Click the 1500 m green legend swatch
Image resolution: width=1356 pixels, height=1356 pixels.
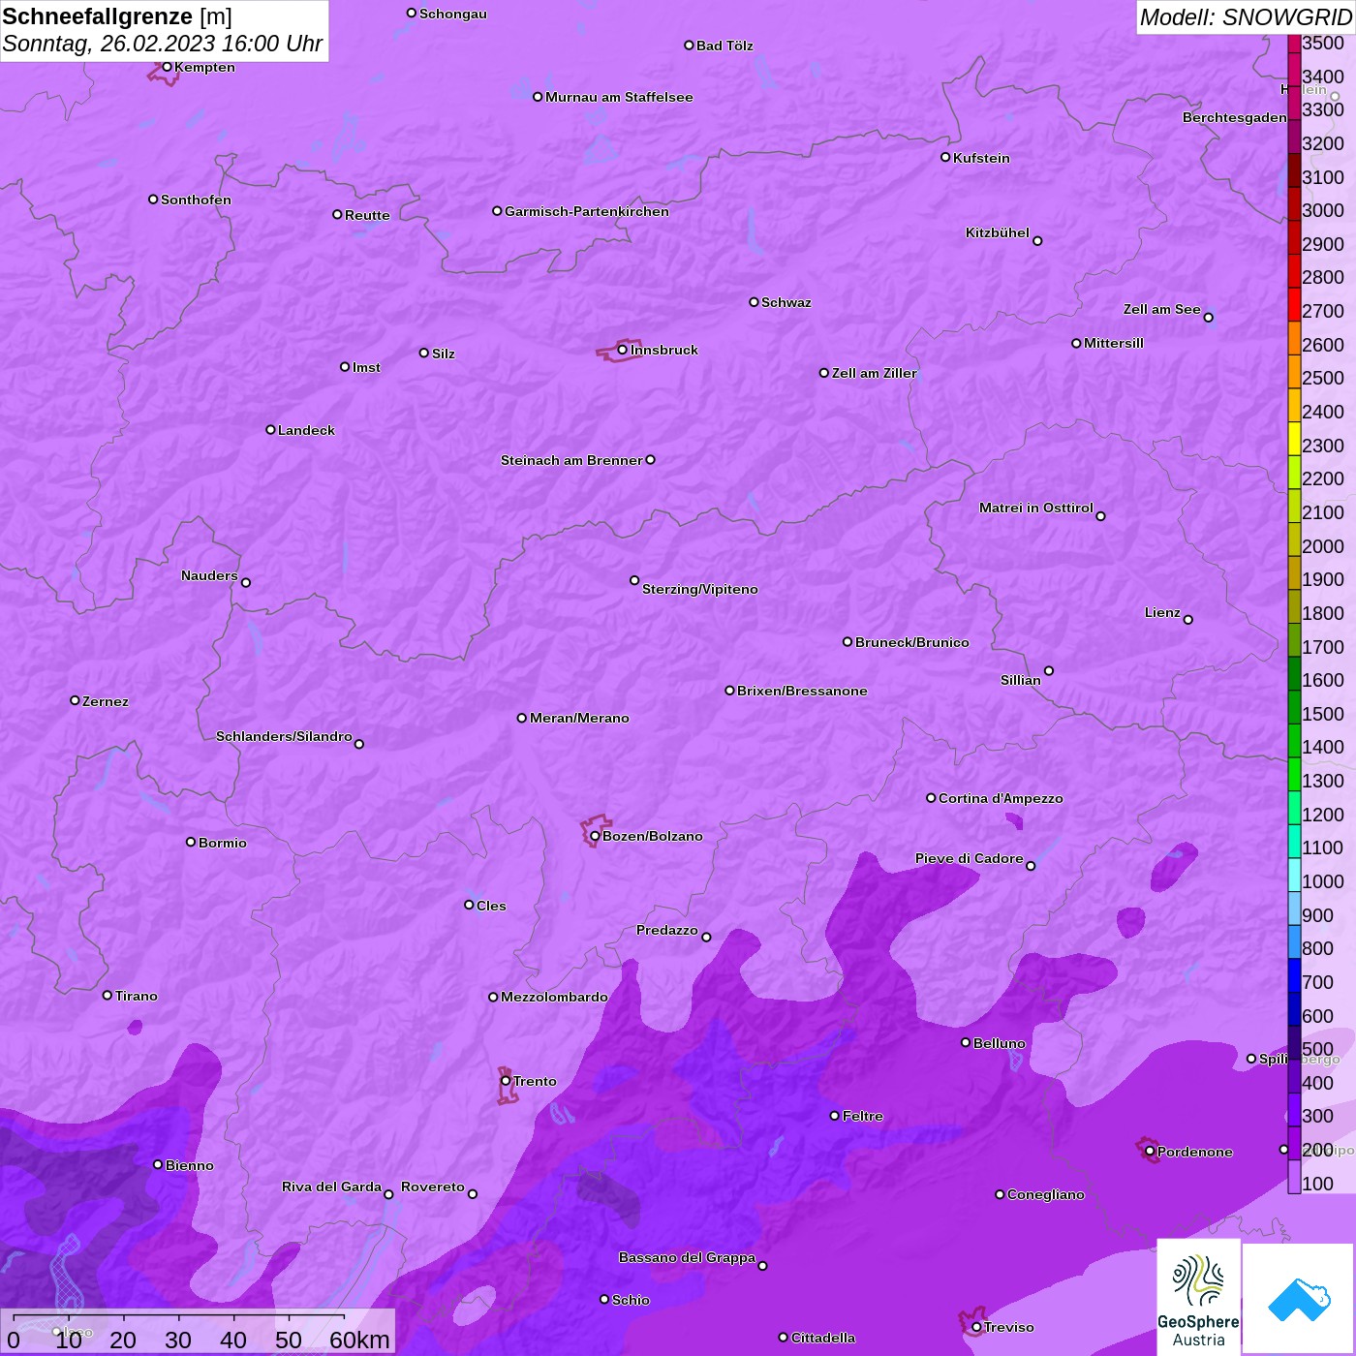[1294, 707]
